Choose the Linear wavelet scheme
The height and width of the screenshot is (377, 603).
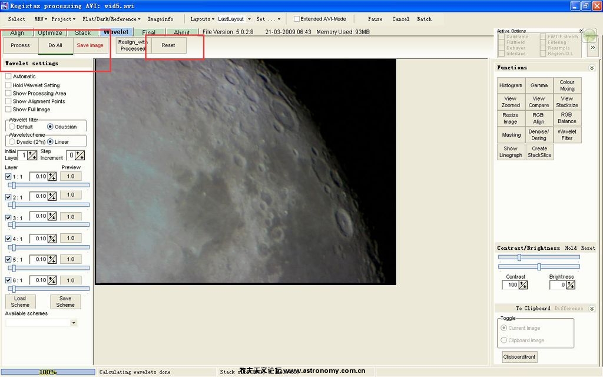[50, 141]
